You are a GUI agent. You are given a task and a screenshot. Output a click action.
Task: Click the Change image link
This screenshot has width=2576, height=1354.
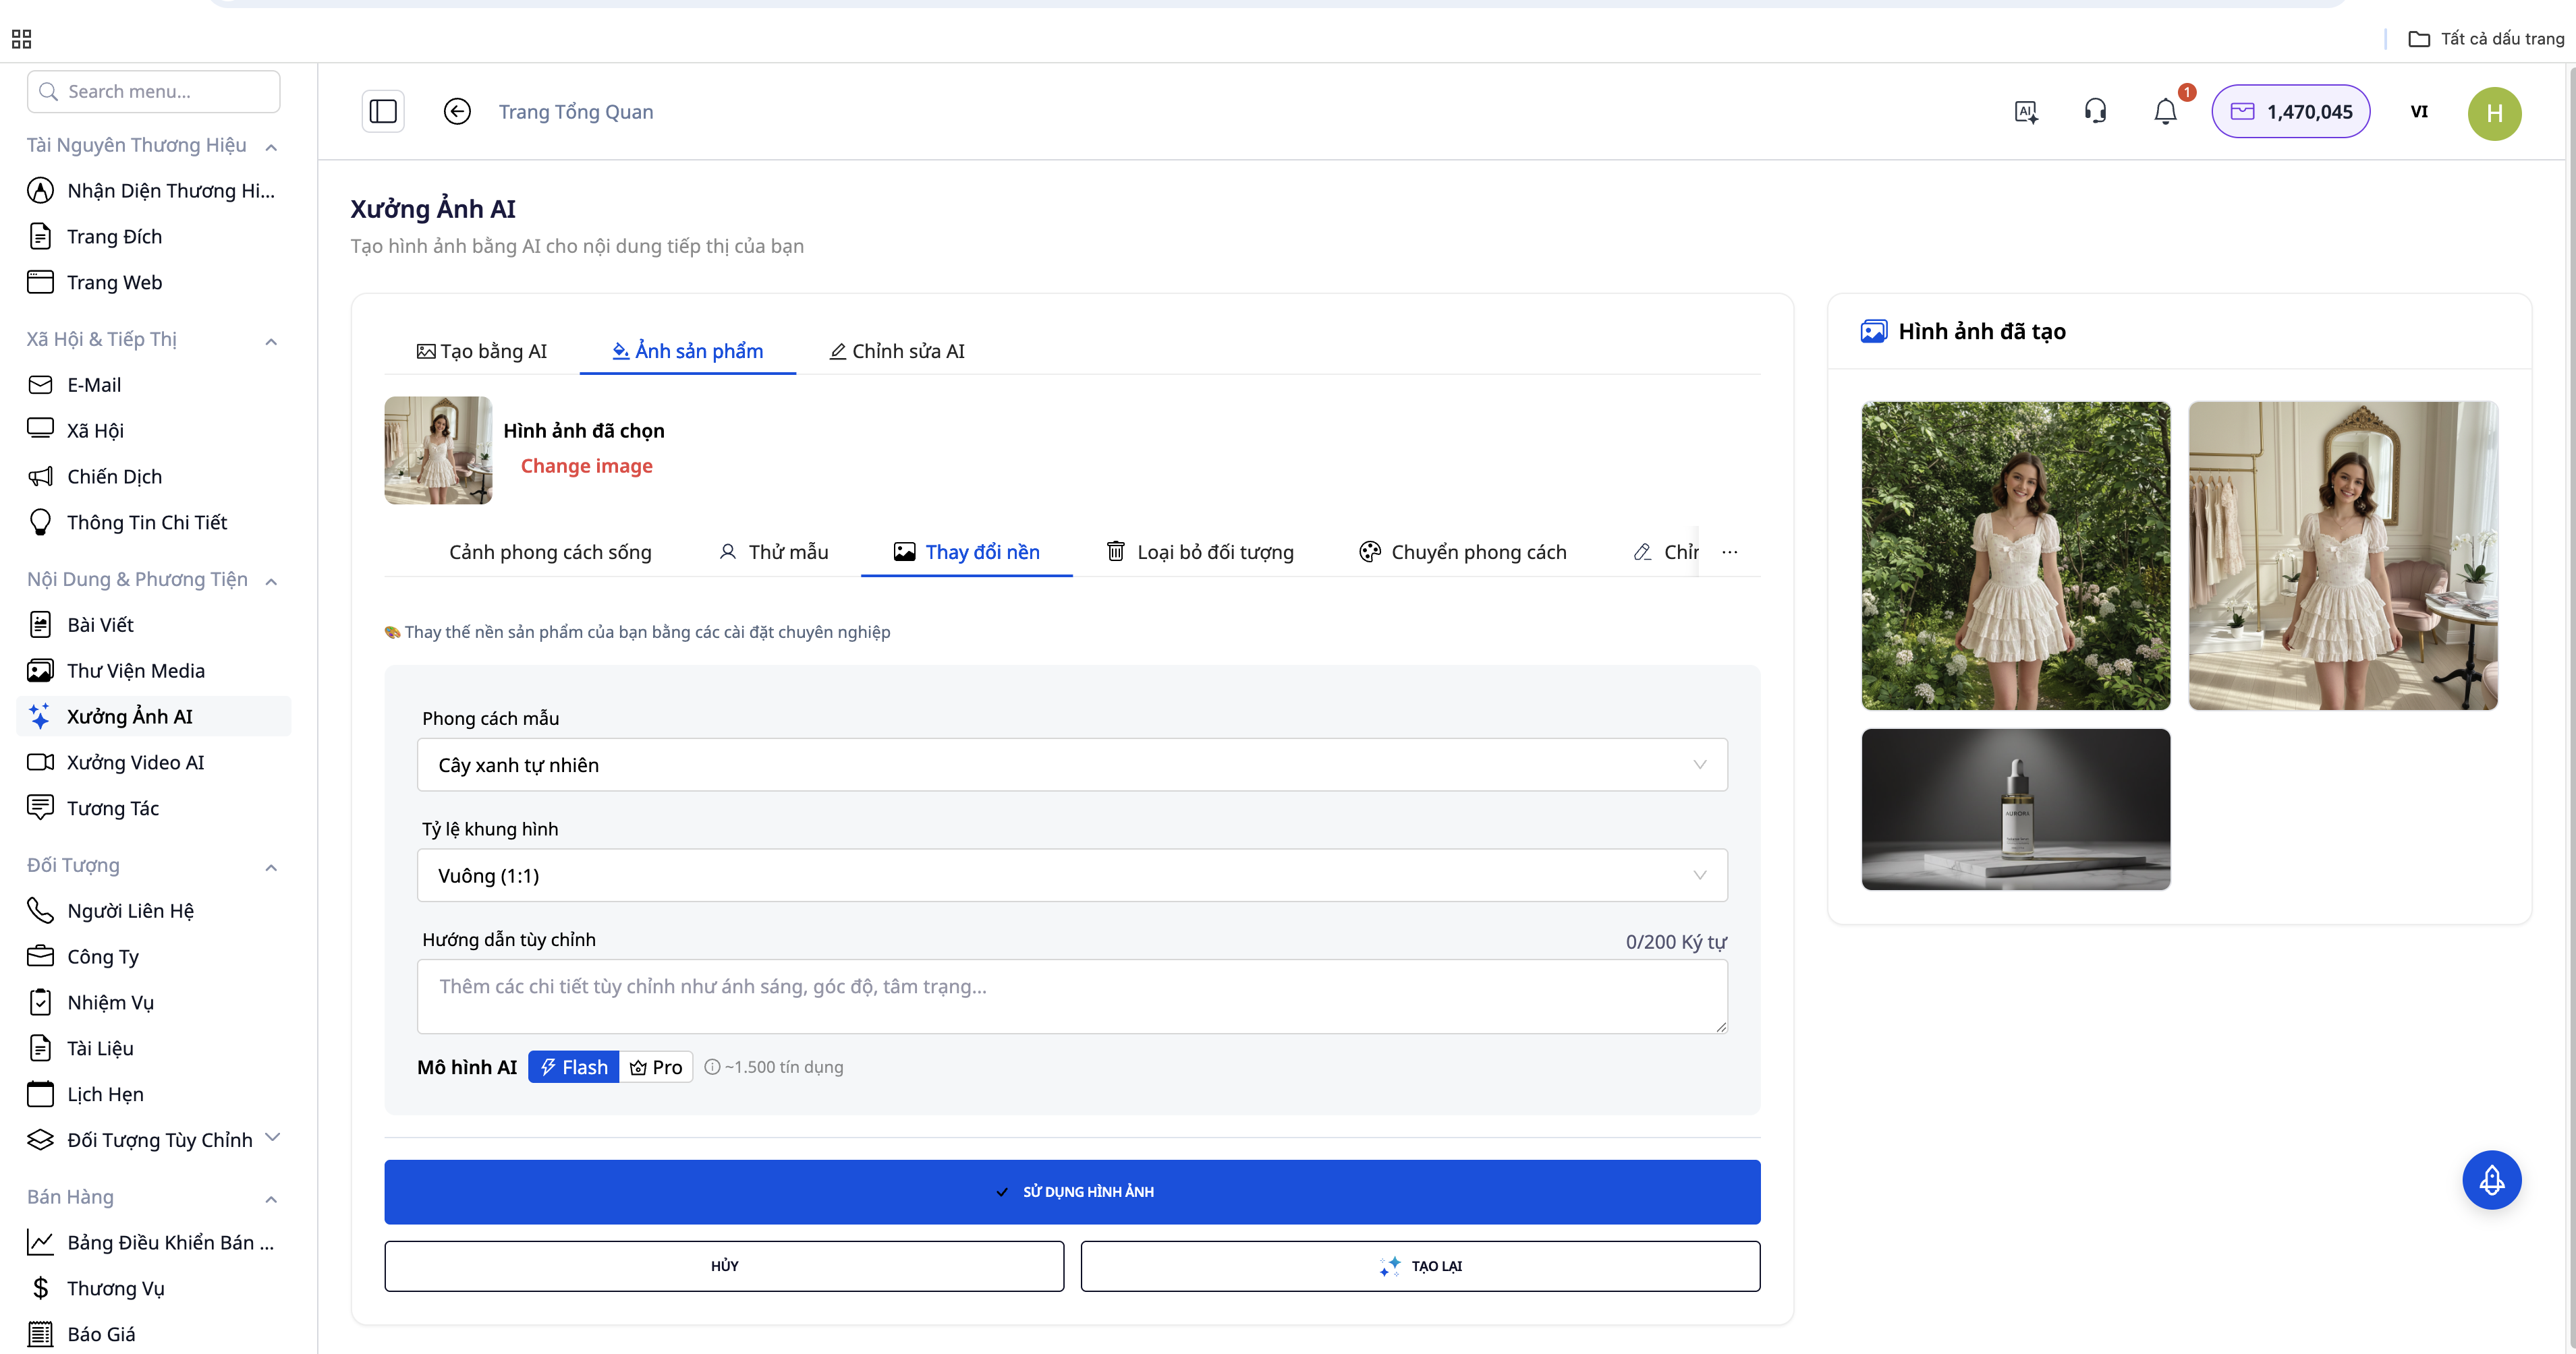coord(586,466)
